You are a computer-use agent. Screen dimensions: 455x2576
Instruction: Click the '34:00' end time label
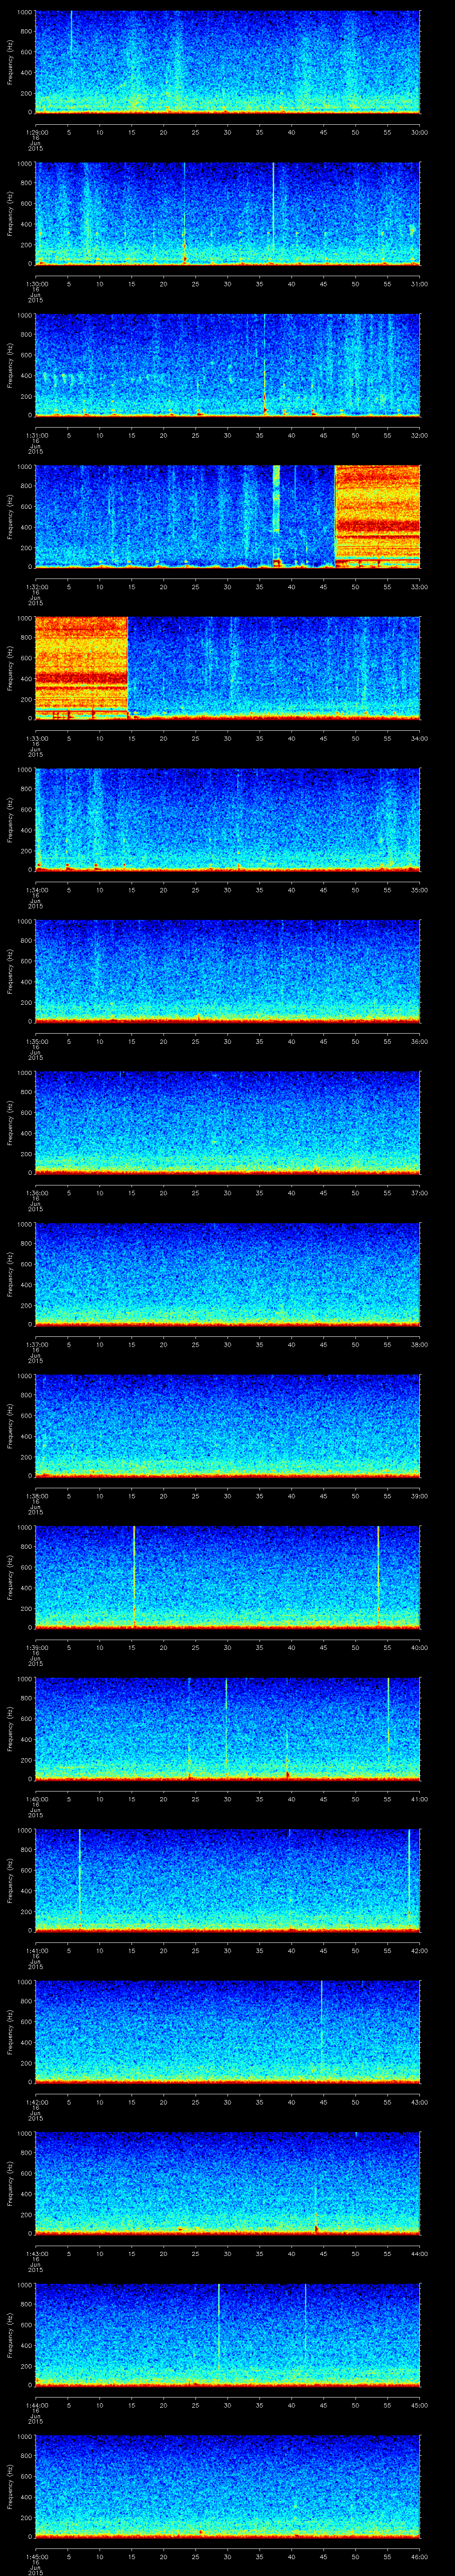(x=420, y=738)
